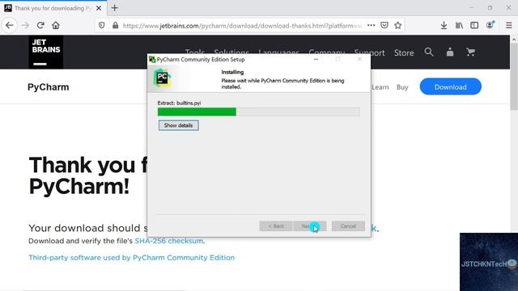Click the blue Download button
The image size is (518, 291).
[450, 86]
